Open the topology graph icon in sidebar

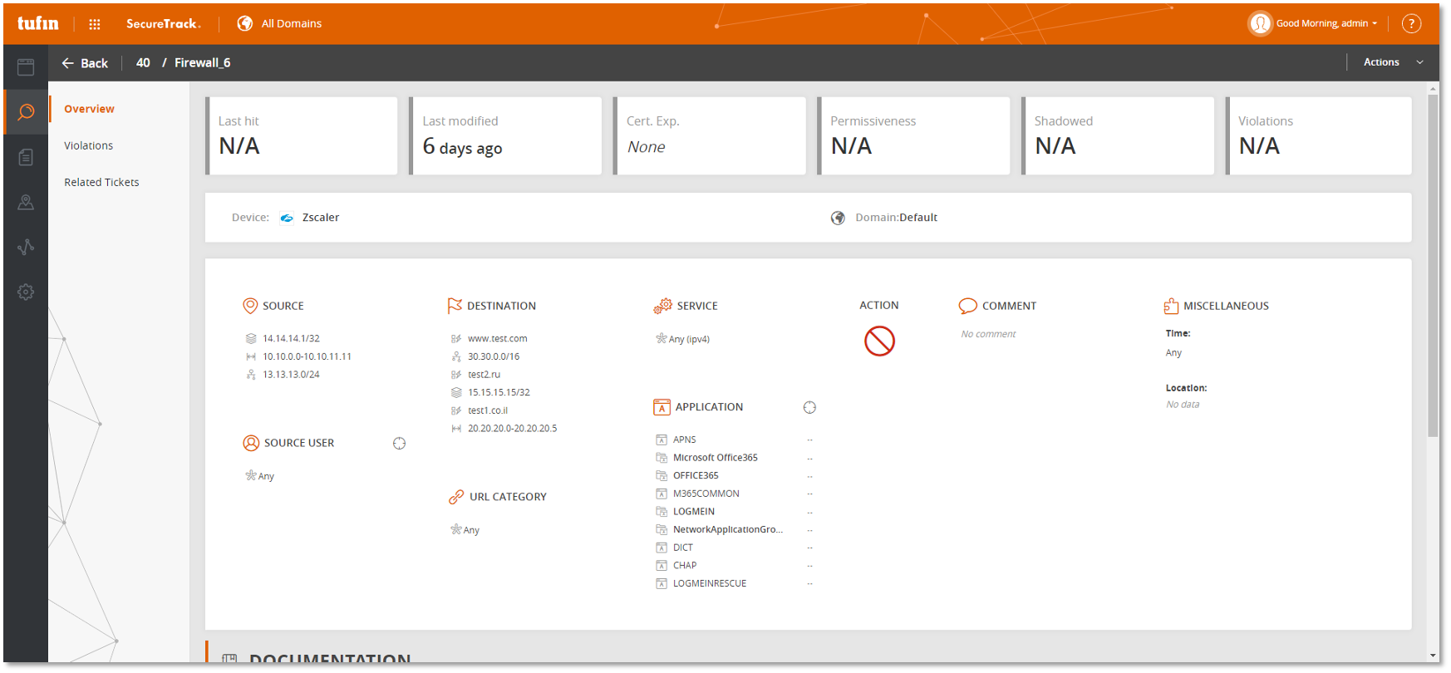pyautogui.click(x=26, y=247)
